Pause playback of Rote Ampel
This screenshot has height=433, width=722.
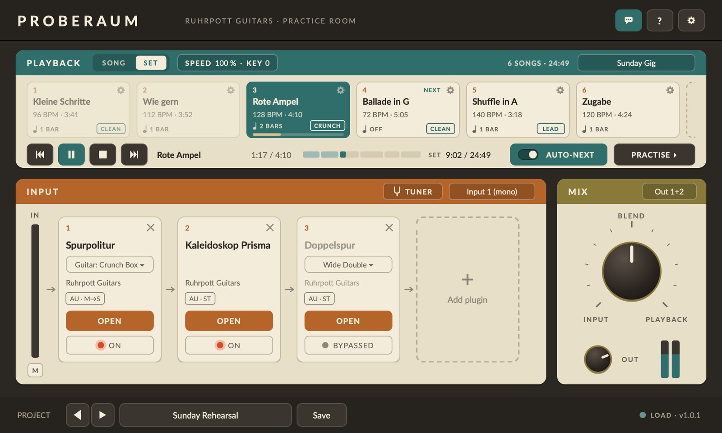[71, 155]
